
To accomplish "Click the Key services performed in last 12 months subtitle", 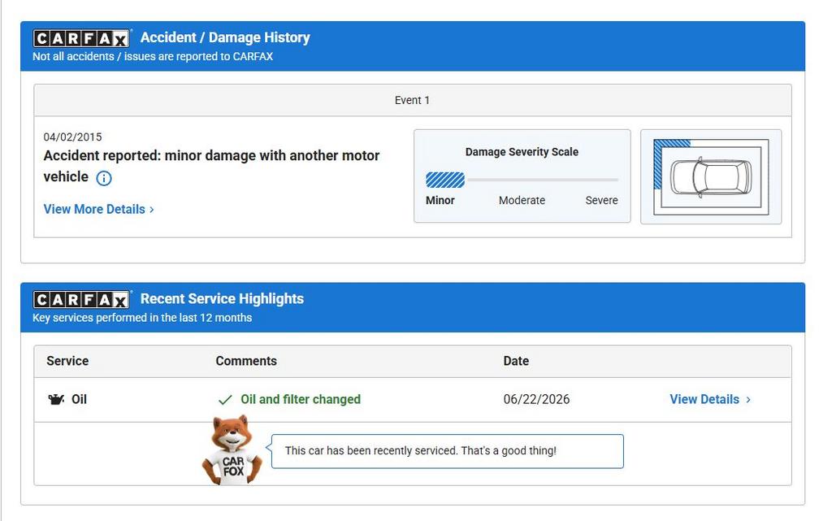I will tap(142, 318).
